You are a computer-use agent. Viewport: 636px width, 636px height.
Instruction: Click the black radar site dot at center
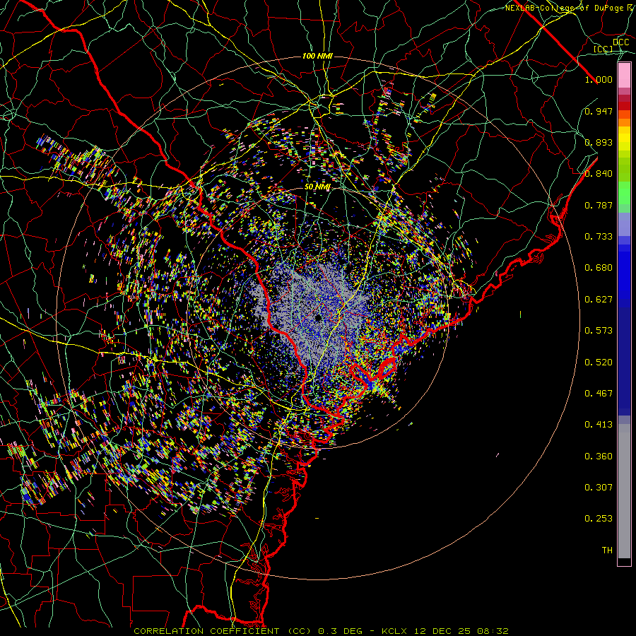point(319,317)
